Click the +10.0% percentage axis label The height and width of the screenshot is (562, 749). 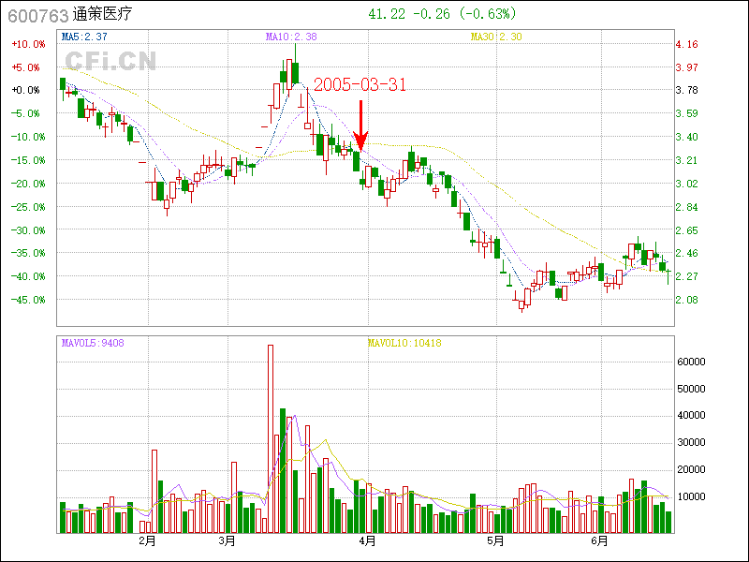[27, 44]
